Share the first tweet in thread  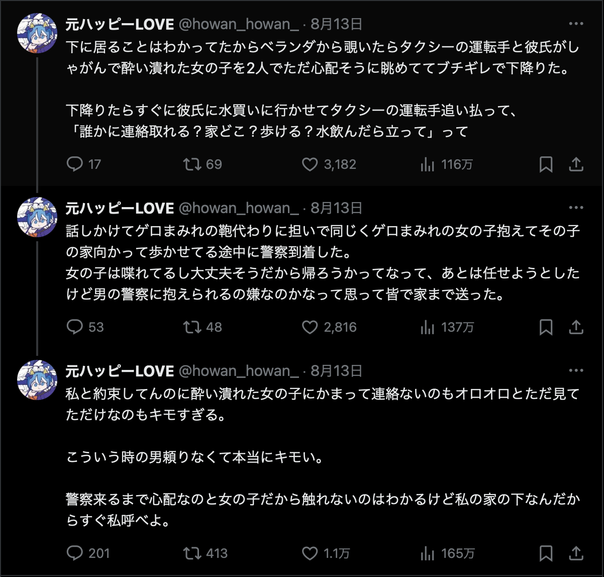tap(576, 164)
